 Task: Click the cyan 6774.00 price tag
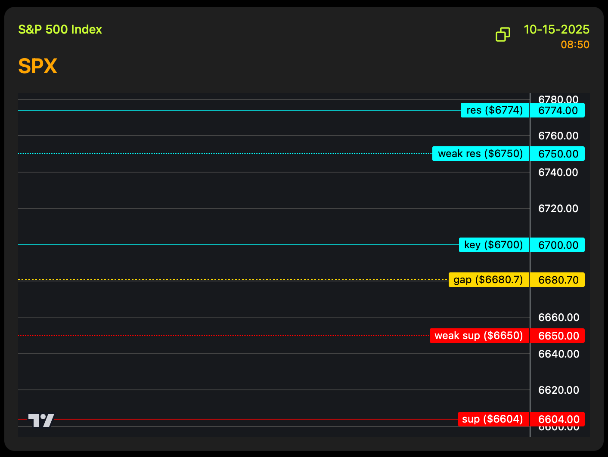tap(558, 110)
